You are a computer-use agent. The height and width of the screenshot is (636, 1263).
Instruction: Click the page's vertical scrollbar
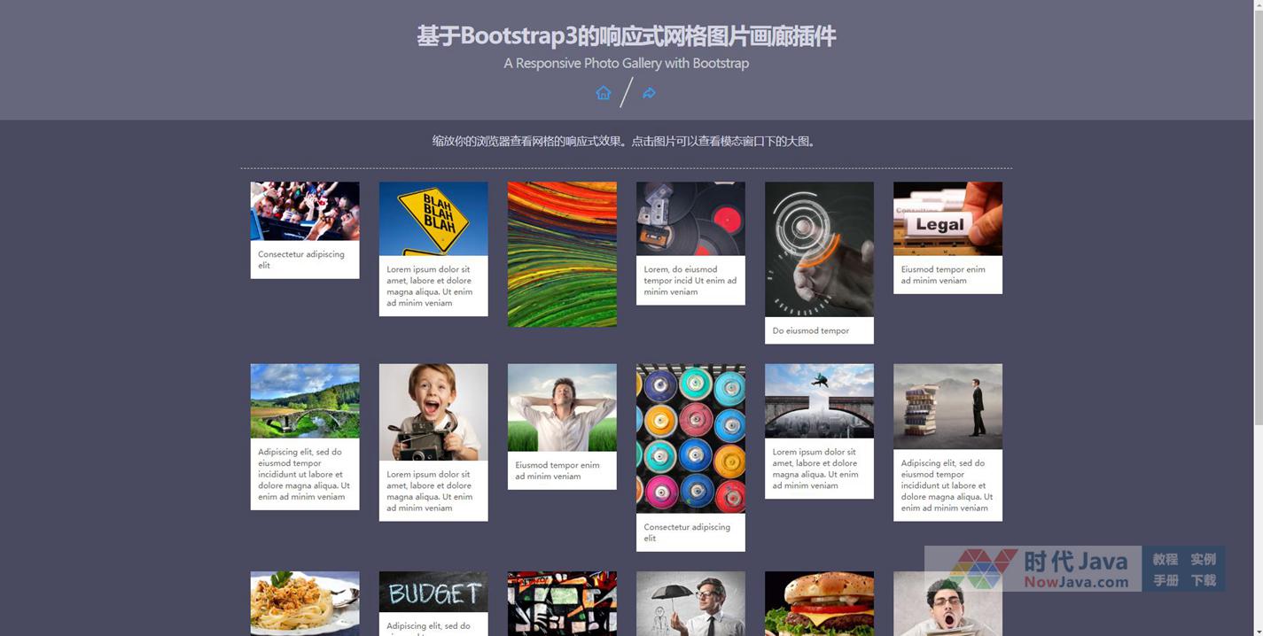coord(1258,266)
